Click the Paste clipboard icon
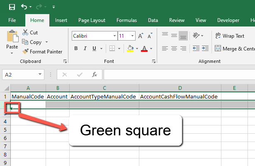This screenshot has width=255, height=166. coord(12,37)
